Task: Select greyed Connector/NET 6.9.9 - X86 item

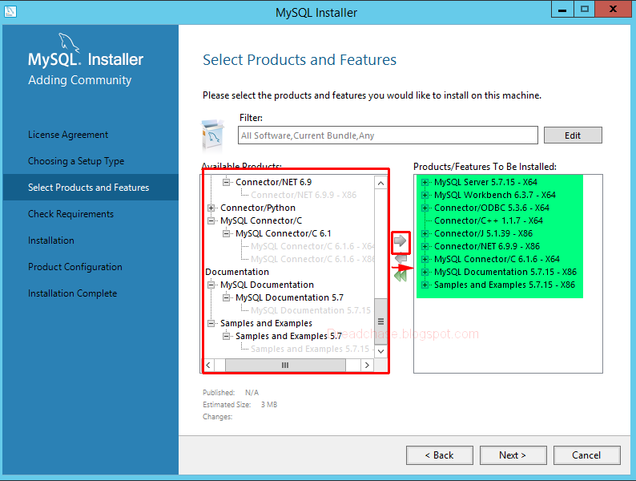Action: (304, 196)
